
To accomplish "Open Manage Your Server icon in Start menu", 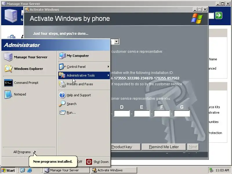I will click(8, 57).
